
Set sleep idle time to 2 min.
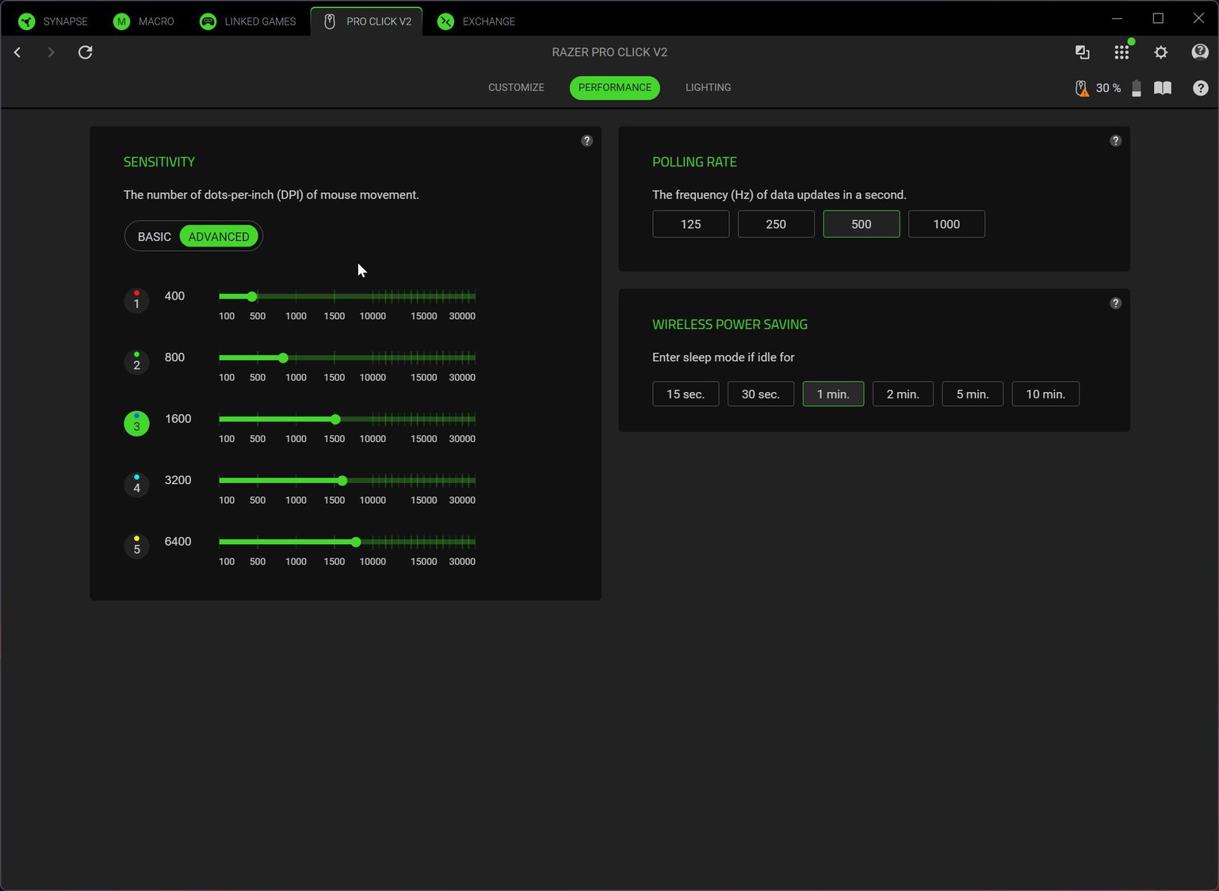[903, 394]
